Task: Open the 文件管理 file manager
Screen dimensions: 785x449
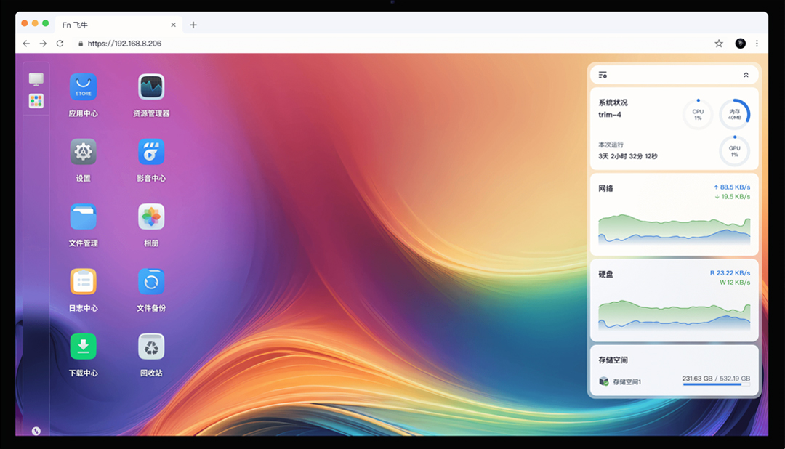Action: (83, 217)
